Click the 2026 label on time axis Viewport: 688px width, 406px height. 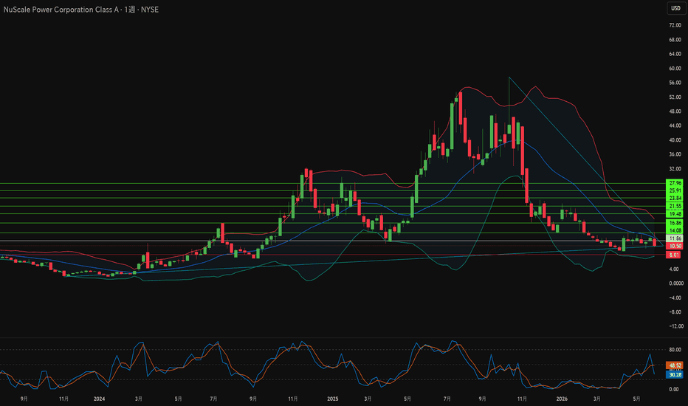(562, 399)
